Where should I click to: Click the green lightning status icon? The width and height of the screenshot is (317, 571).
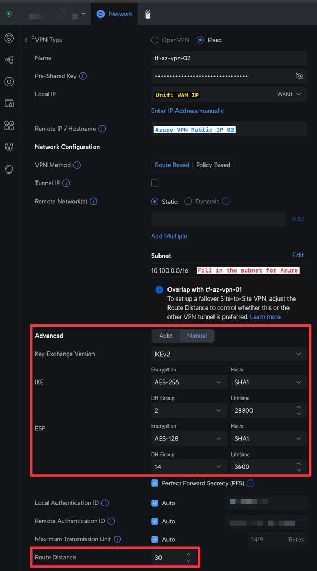click(x=8, y=14)
